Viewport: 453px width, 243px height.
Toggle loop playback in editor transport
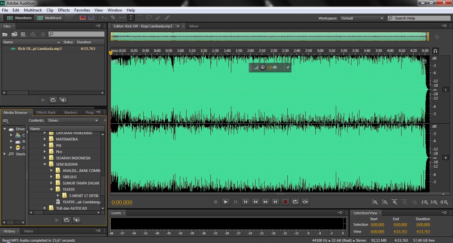coord(295,202)
